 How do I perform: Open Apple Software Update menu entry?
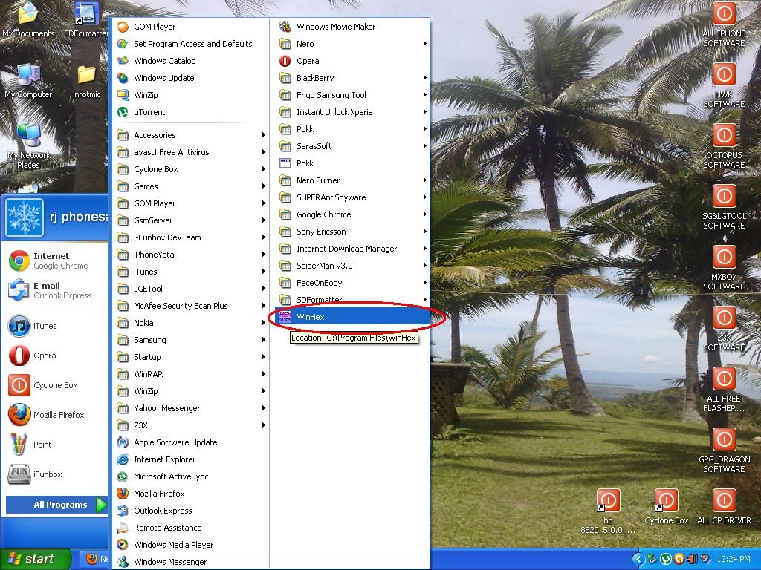190,442
